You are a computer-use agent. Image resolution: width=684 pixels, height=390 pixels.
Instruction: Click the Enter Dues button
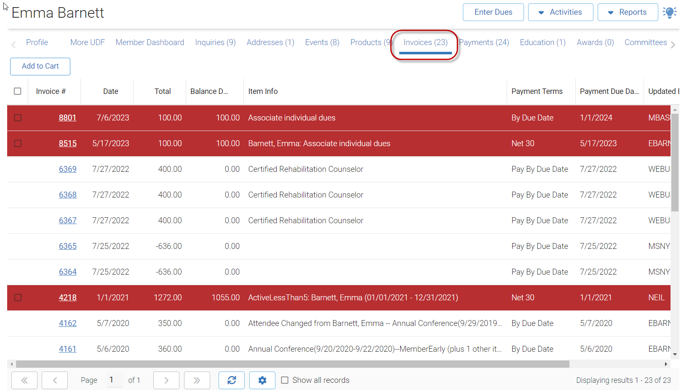[x=493, y=12]
